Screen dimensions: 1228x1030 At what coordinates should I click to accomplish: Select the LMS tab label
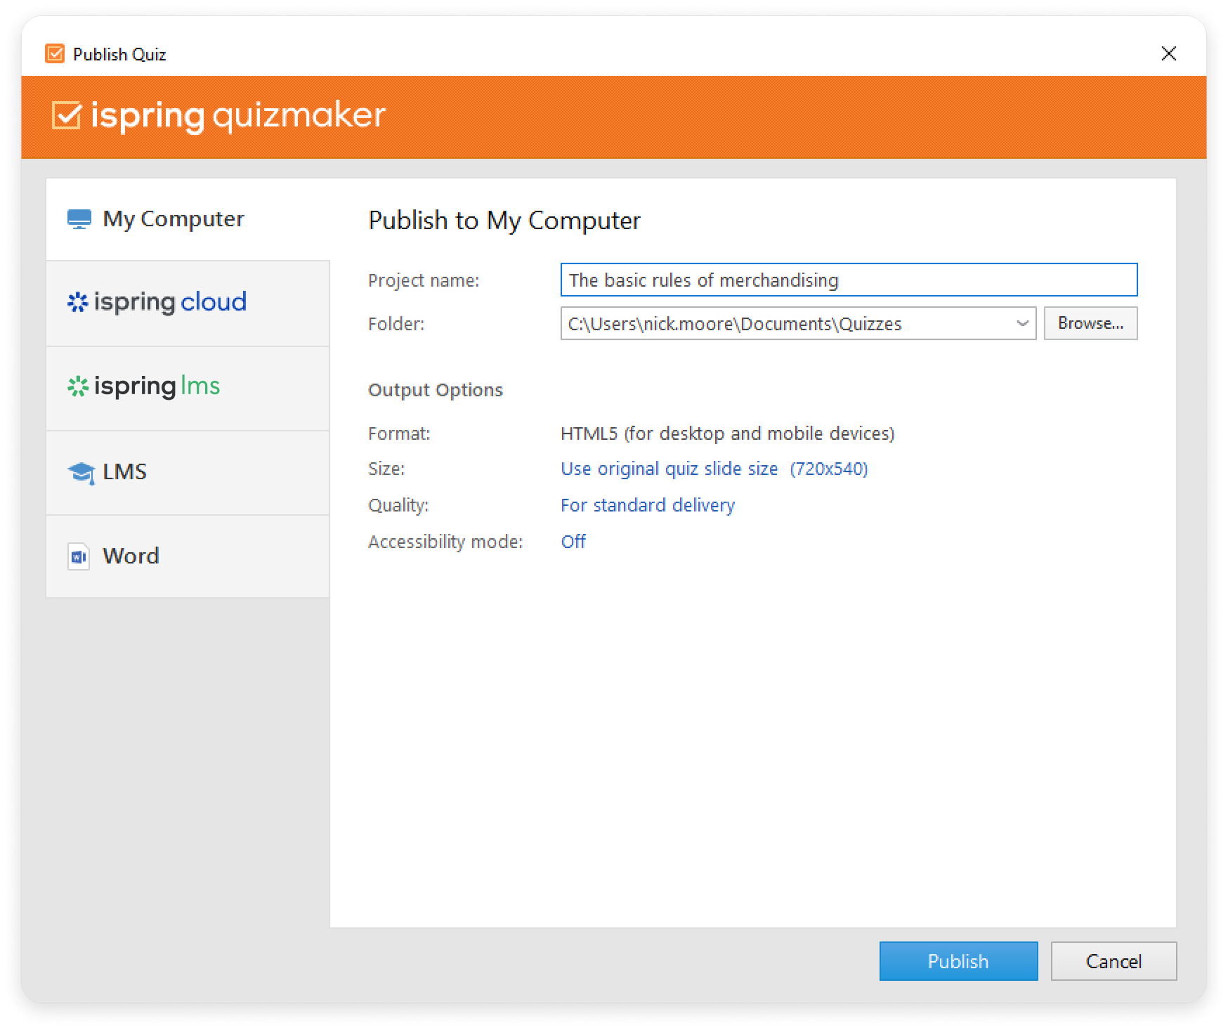tap(125, 471)
